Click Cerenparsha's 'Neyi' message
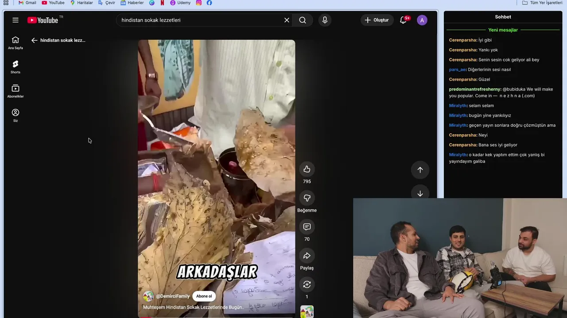 click(483, 135)
